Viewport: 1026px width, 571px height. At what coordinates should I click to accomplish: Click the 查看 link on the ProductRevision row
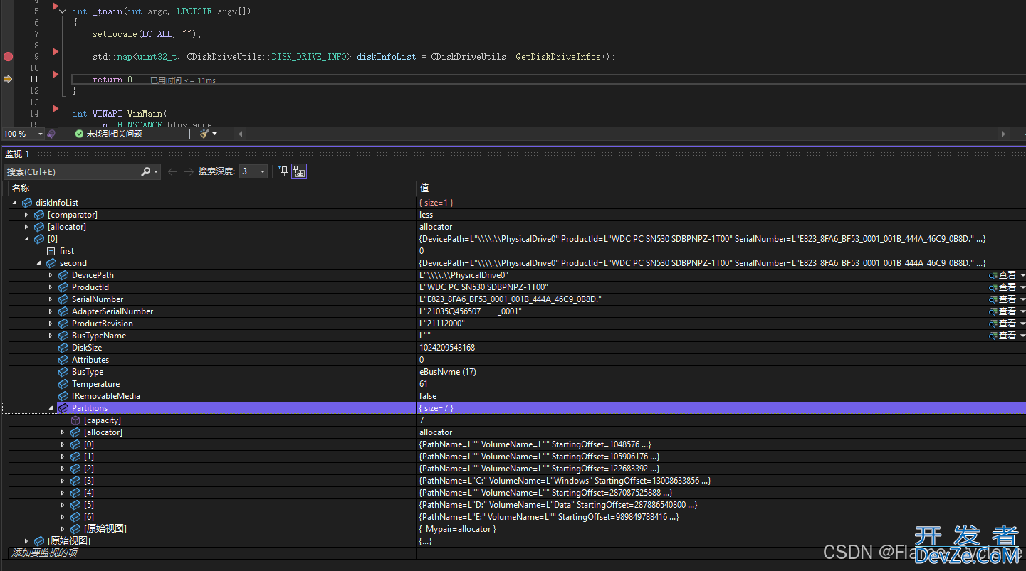1007,324
